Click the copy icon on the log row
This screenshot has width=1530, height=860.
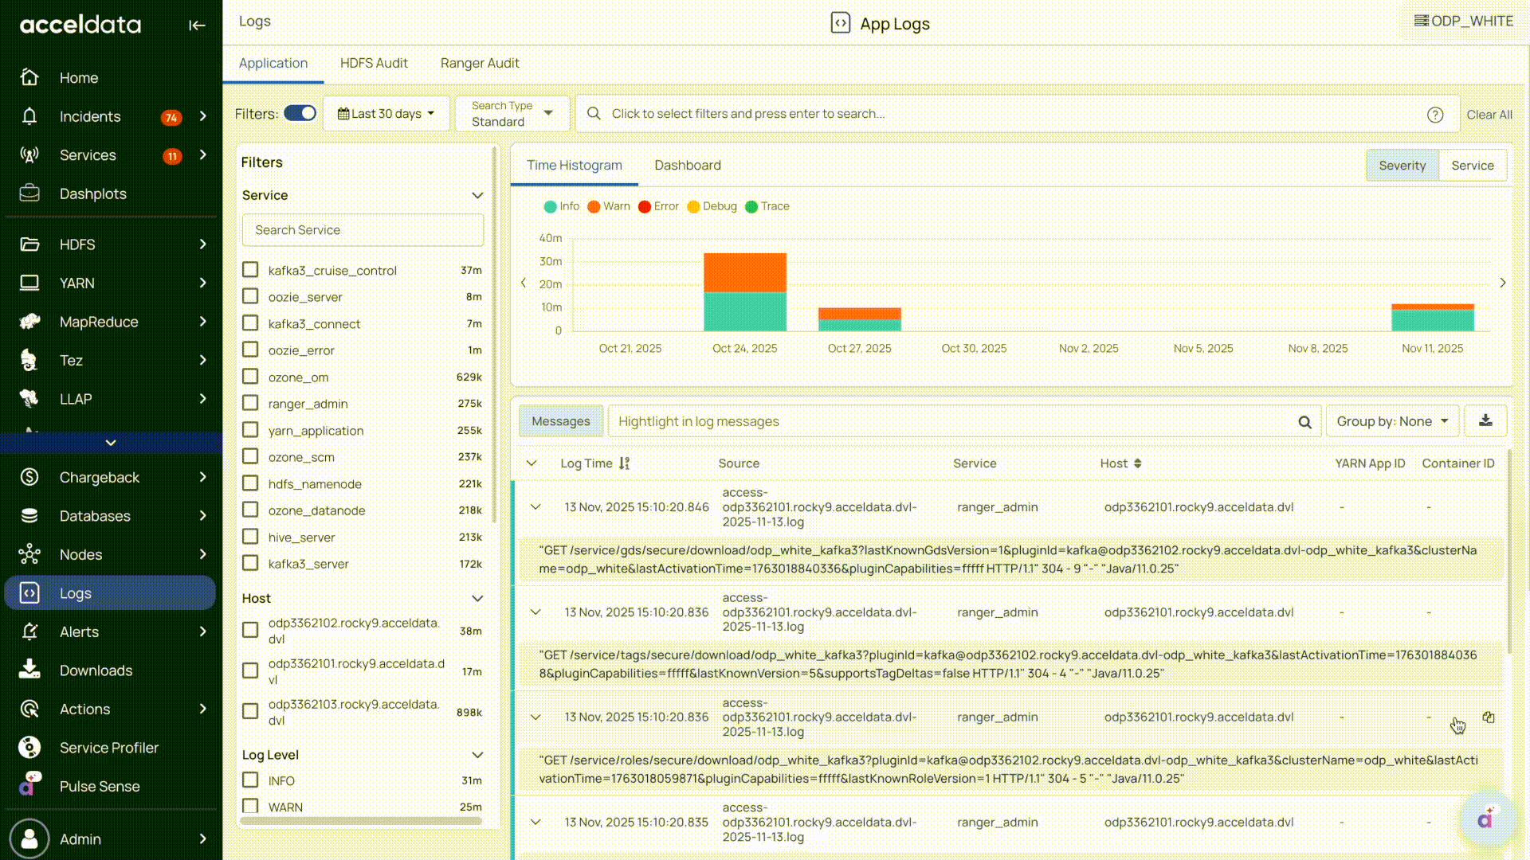pyautogui.click(x=1488, y=717)
